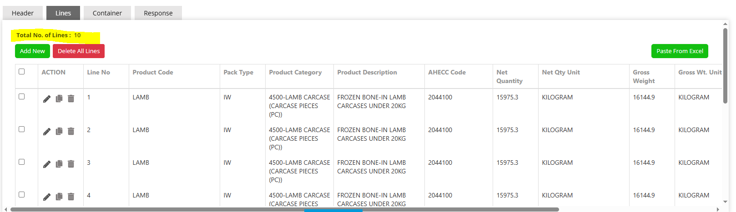Screen dimensions: 736x212
Task: Delete line 3 with trash icon
Action: [71, 164]
